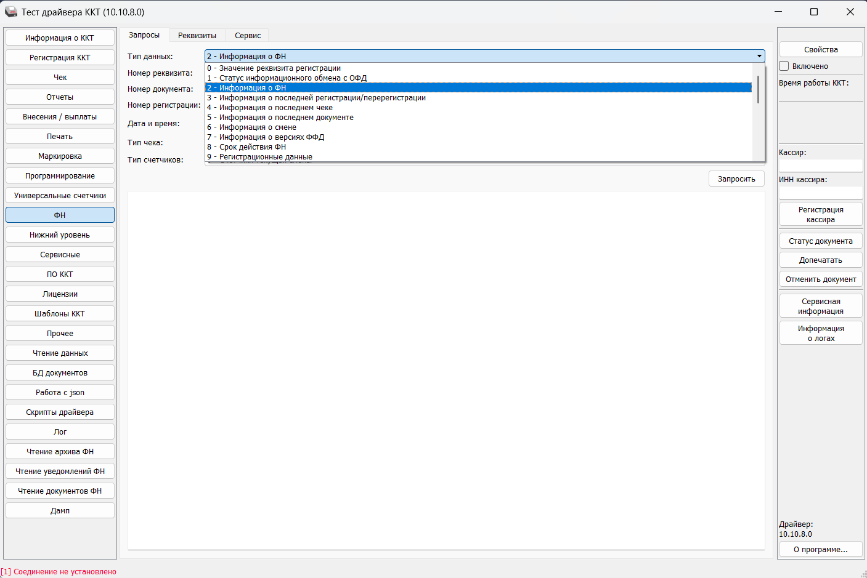Open Универсальные счетчики section

point(60,195)
